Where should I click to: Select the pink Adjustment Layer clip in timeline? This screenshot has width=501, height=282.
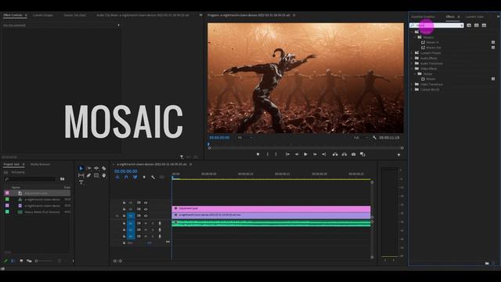pos(271,209)
